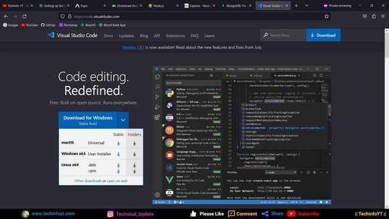The height and width of the screenshot is (219, 389).
Task: Click the blue Download button in header
Action: pos(323,35)
